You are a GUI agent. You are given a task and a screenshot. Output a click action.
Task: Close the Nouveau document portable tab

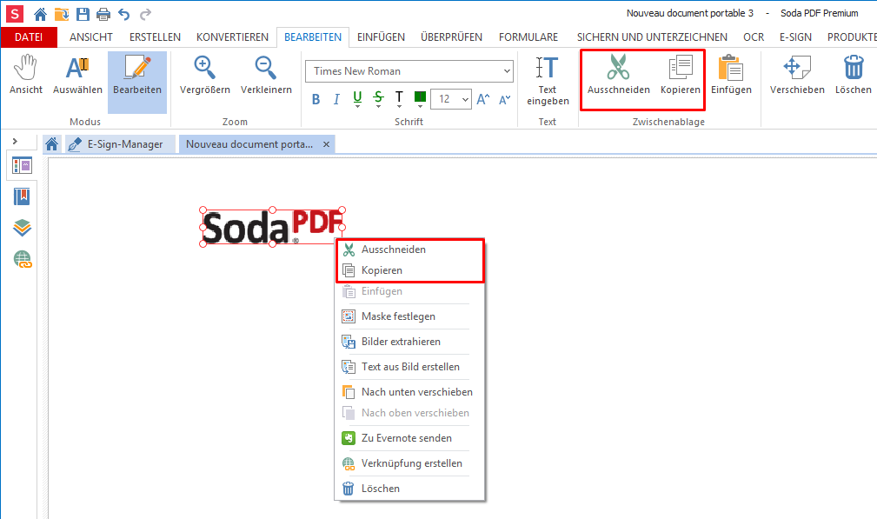pos(326,144)
